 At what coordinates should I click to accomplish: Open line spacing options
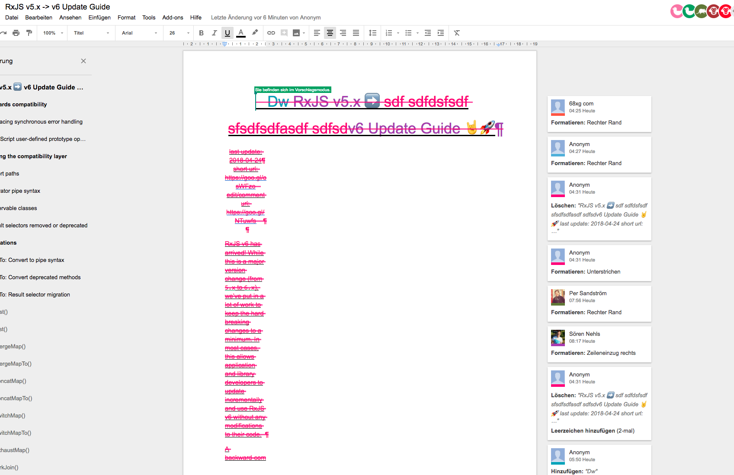coord(372,33)
